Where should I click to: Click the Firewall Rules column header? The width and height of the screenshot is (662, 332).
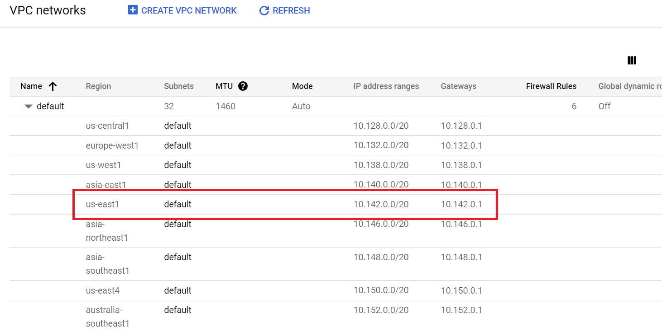coord(551,86)
